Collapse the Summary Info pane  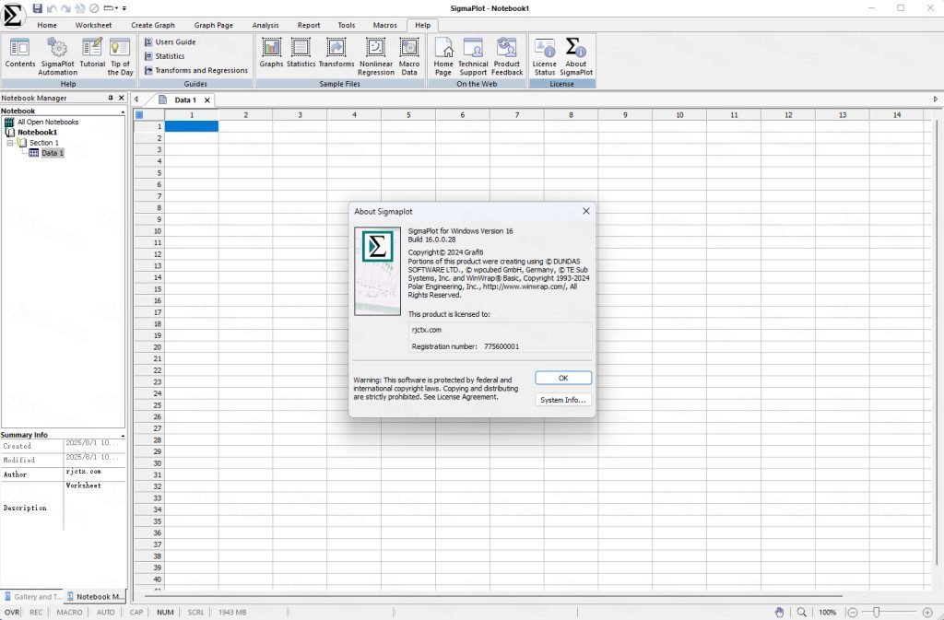point(123,435)
